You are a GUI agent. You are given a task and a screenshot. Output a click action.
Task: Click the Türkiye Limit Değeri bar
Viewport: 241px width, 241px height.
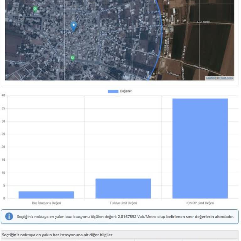(123, 188)
